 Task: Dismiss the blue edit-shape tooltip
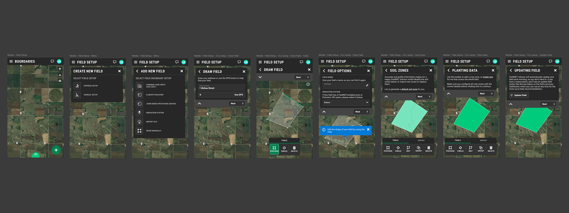click(368, 129)
